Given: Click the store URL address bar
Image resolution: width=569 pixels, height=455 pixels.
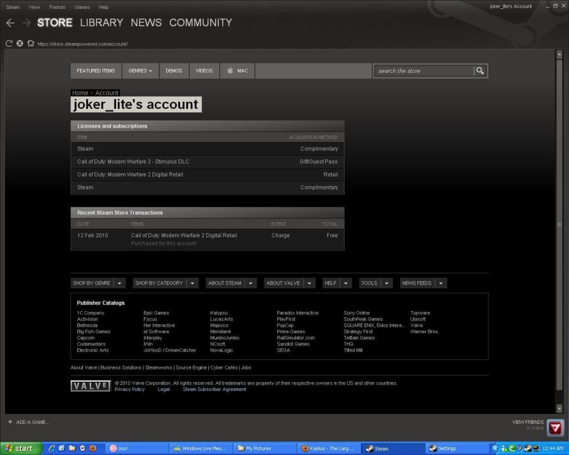Looking at the screenshot, I should (x=82, y=44).
